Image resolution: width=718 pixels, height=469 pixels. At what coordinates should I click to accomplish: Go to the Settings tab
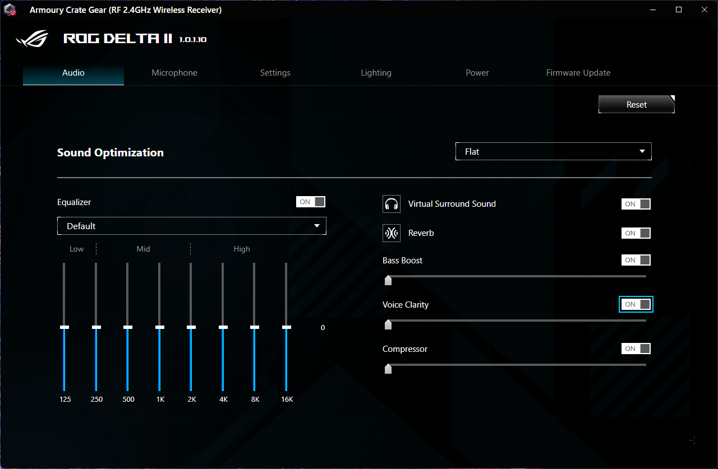pyautogui.click(x=275, y=73)
